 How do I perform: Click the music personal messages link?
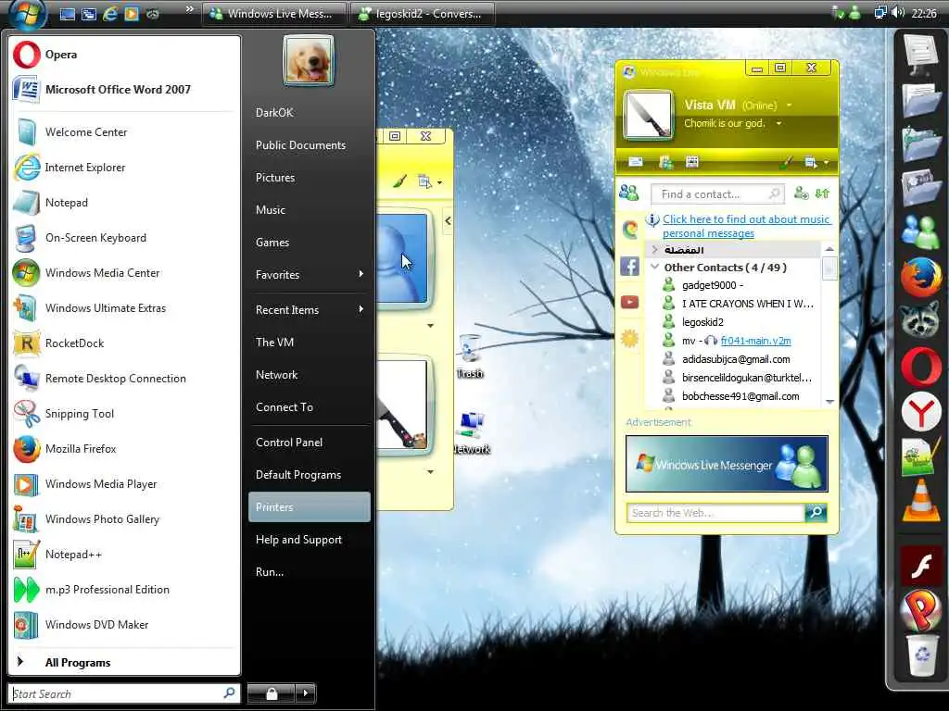746,226
